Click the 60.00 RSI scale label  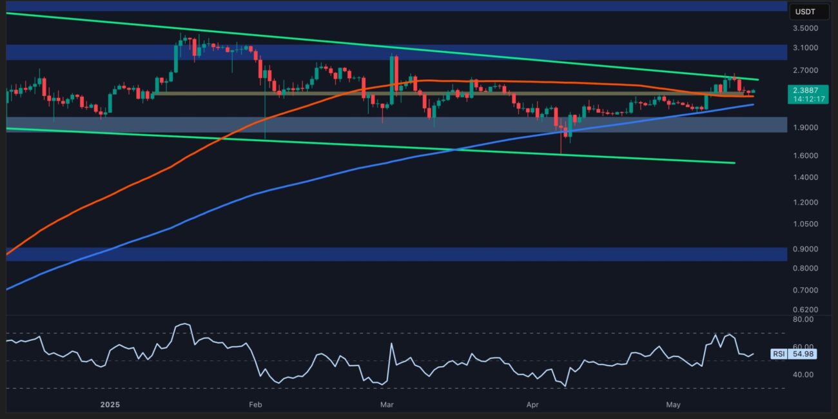coord(804,347)
